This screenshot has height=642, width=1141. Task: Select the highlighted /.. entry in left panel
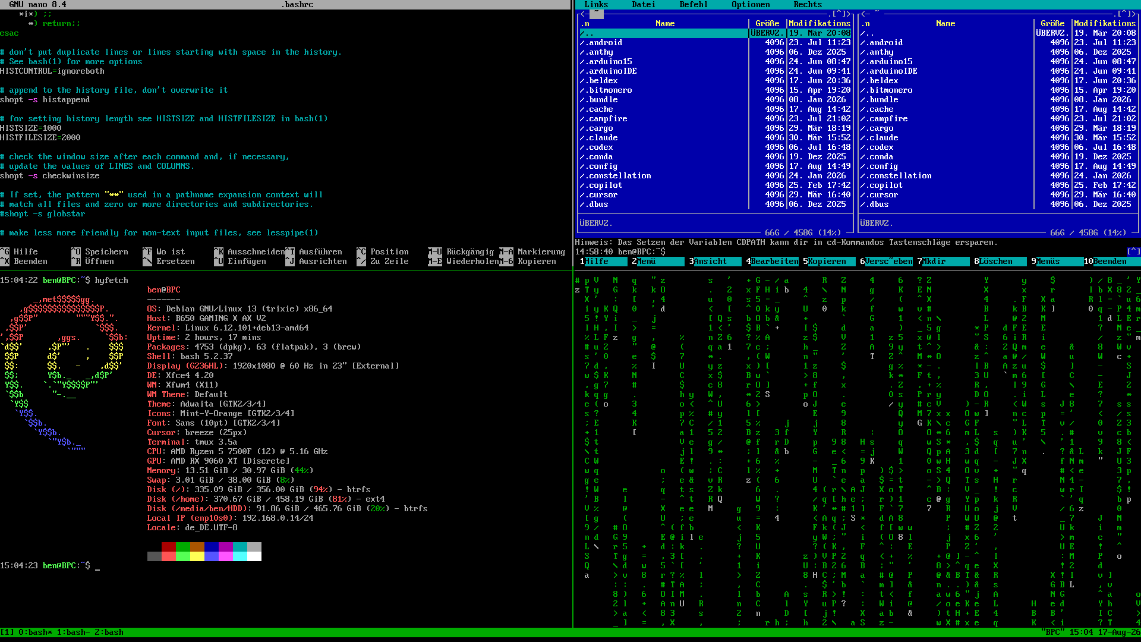coord(715,33)
